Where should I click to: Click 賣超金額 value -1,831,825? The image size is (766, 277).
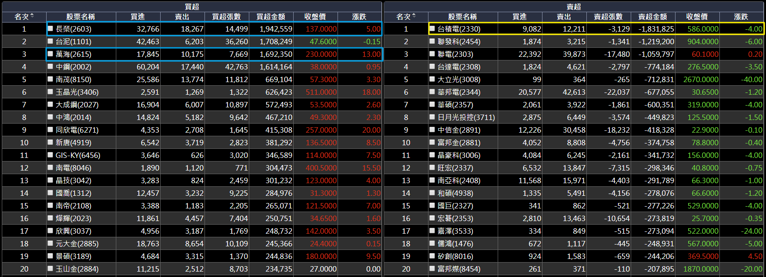click(656, 29)
